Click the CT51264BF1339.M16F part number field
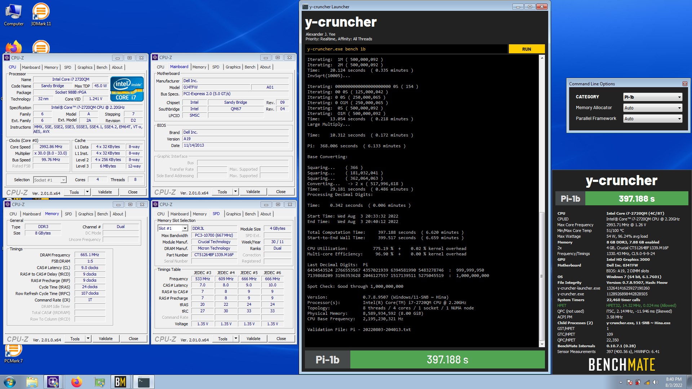The image size is (692, 389). pyautogui.click(x=214, y=255)
